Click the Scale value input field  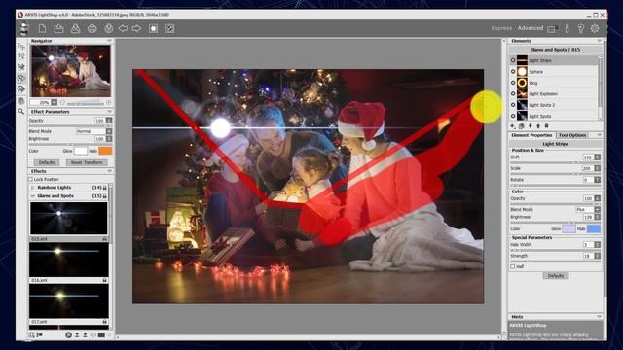click(x=587, y=168)
